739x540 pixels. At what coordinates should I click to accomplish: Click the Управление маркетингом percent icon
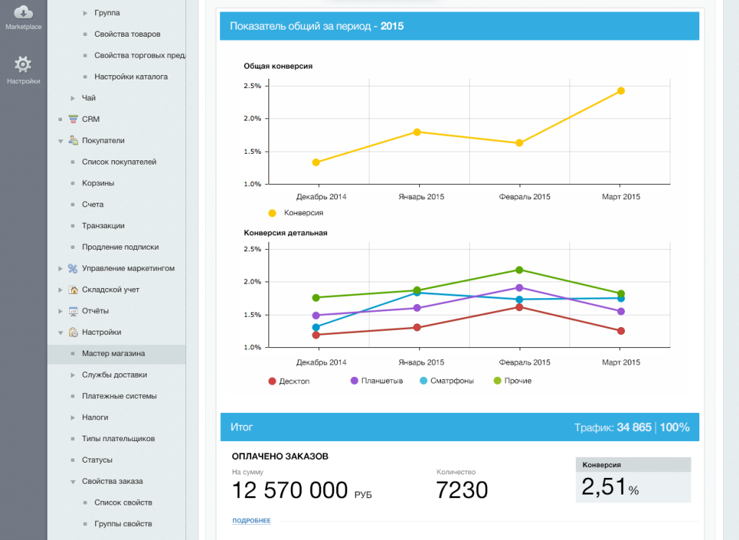tap(73, 269)
